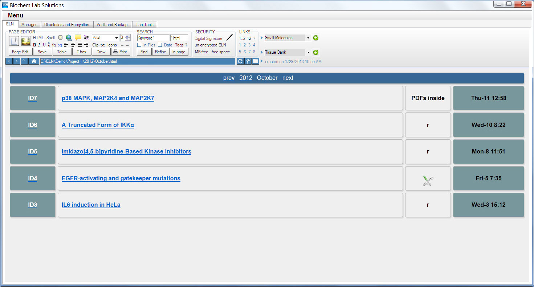This screenshot has height=287, width=534.
Task: Expand the Tissue Bank dropdown list
Action: pos(308,52)
